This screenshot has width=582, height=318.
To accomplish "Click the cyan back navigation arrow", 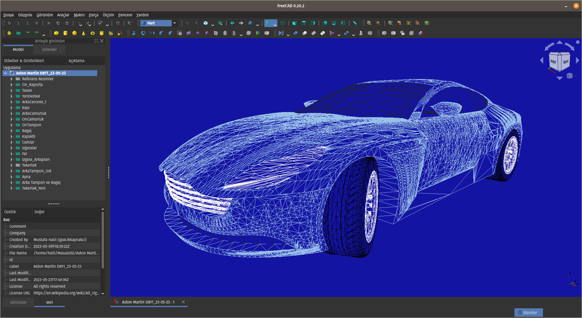I will click(232, 23).
